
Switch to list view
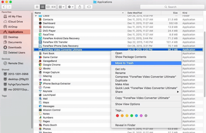pyautogui.click(x=43, y=7)
